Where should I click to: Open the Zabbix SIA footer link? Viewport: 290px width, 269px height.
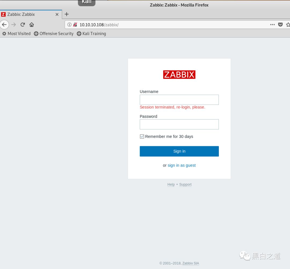pos(191,263)
